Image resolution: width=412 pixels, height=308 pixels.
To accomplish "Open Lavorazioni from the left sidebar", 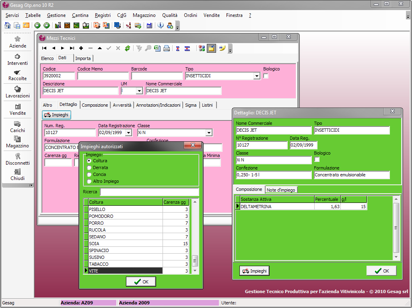I will 18,92.
